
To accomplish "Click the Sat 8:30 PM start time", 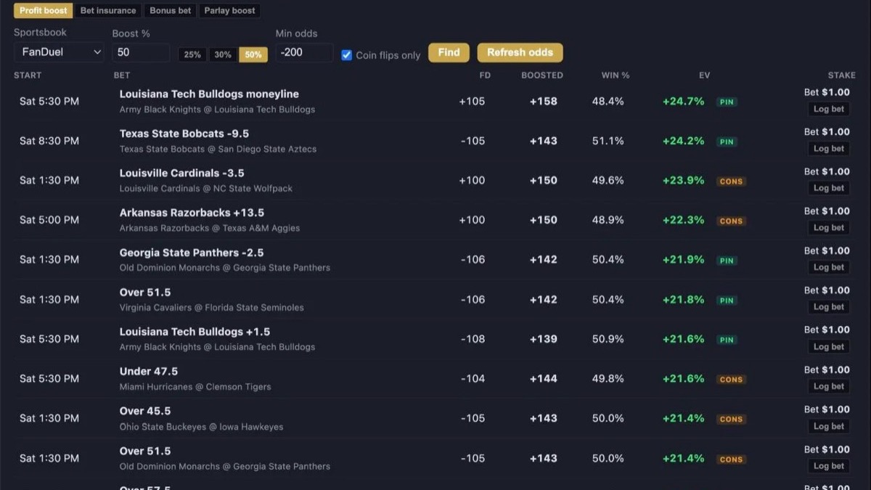I will (49, 141).
